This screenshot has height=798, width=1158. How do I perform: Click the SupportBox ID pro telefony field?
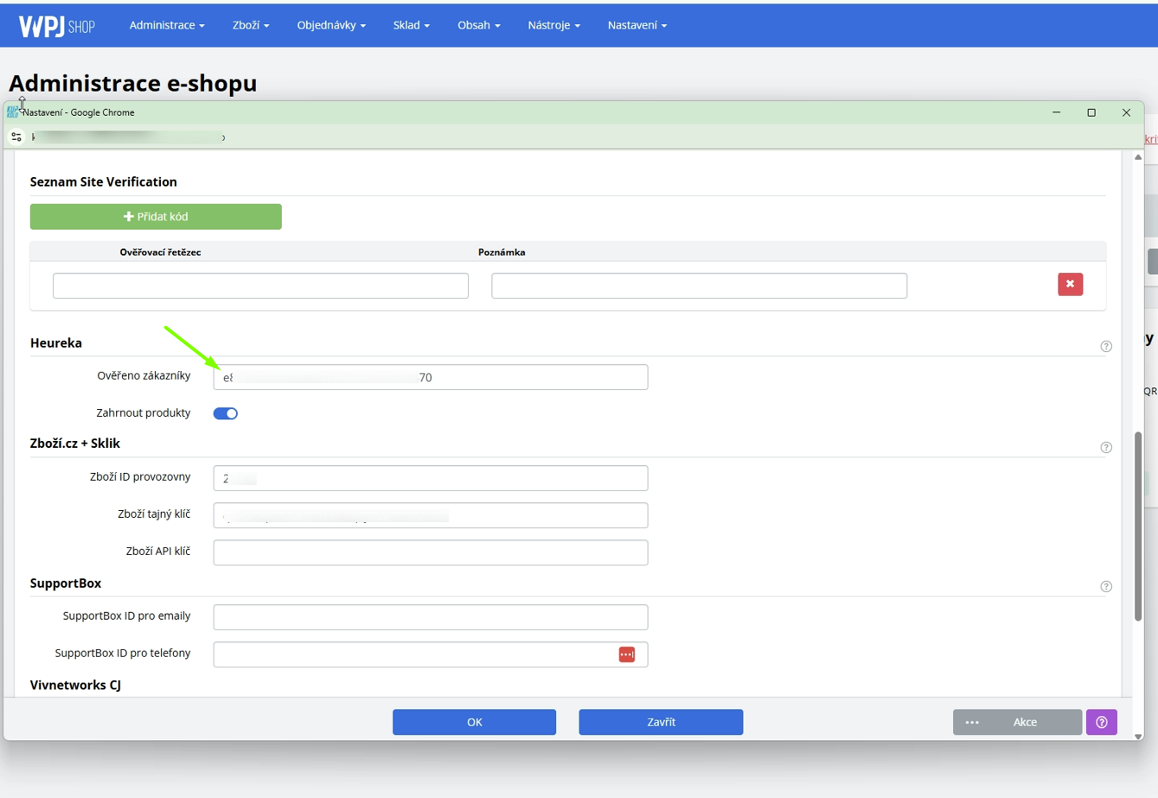tap(431, 654)
